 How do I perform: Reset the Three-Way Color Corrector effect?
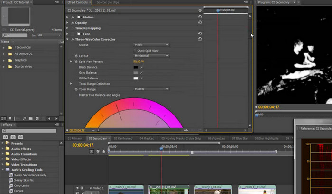click(200, 39)
